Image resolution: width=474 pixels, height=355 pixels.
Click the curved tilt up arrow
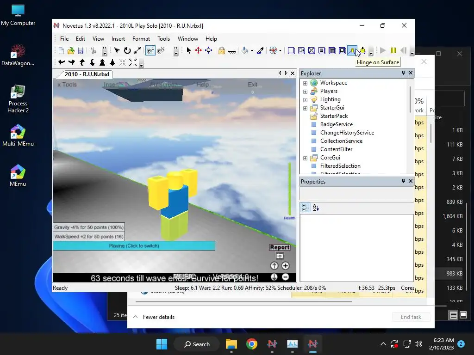point(82,62)
